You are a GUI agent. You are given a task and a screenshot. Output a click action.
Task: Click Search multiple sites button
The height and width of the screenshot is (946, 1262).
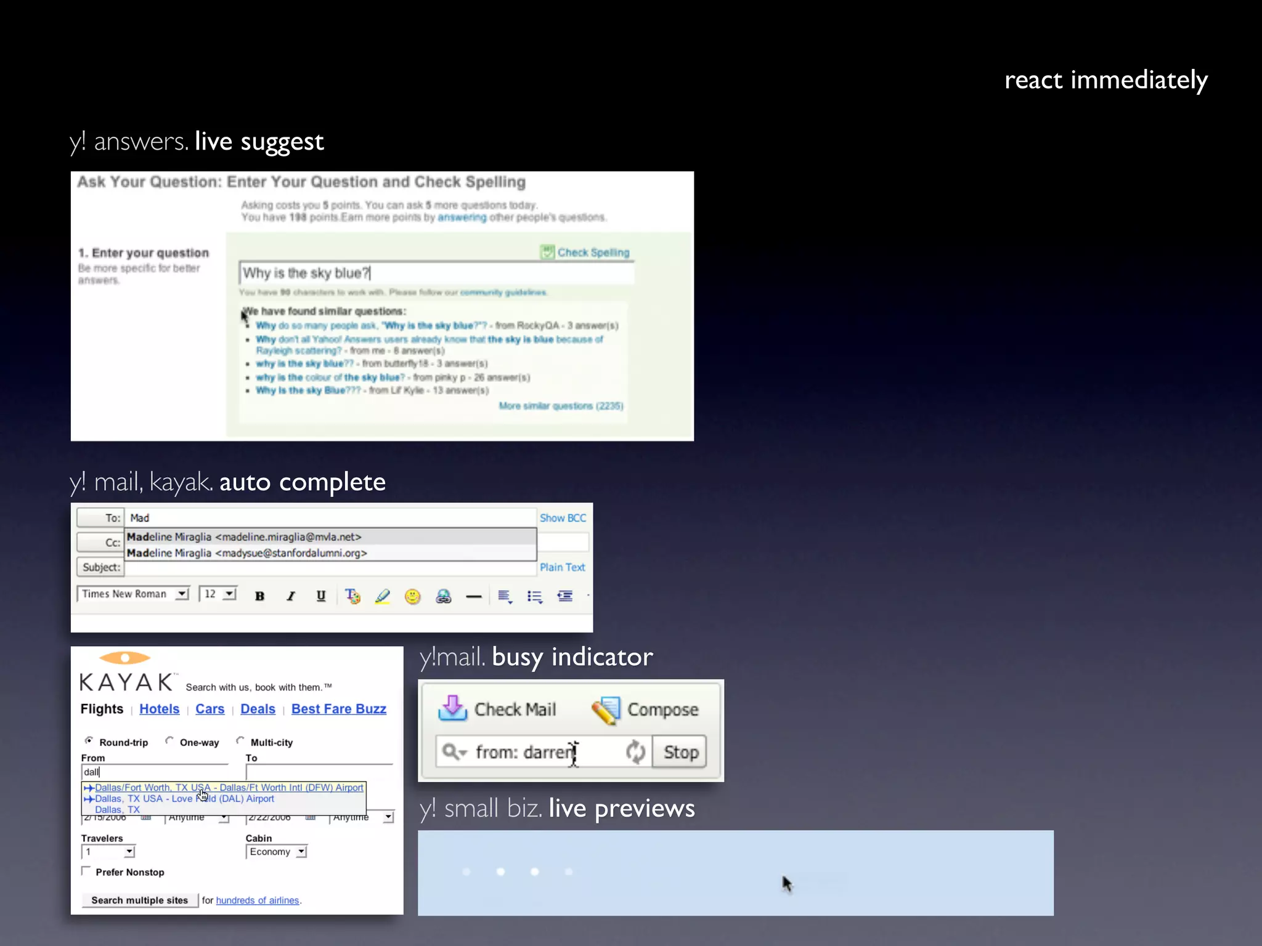pyautogui.click(x=140, y=900)
